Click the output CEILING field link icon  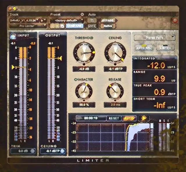click(x=62, y=151)
